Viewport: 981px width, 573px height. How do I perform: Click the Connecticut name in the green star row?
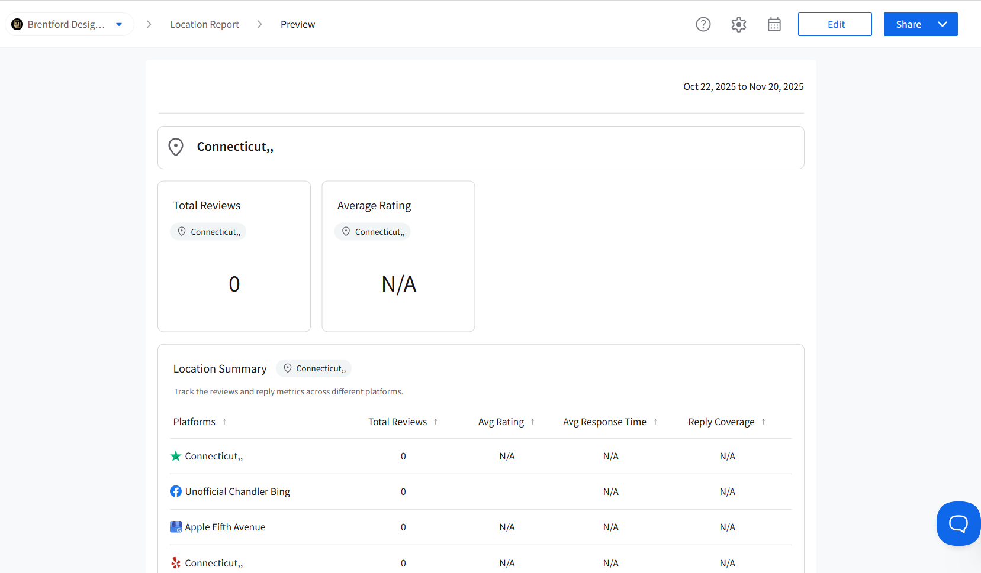(214, 457)
